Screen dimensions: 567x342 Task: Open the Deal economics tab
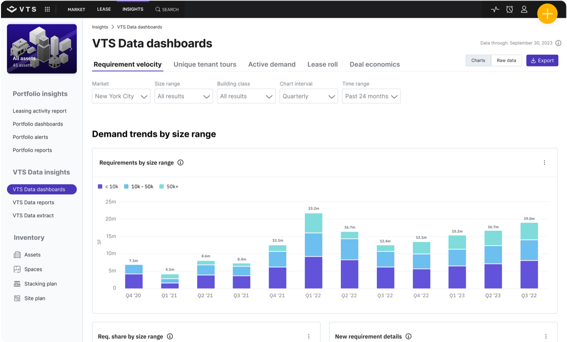374,65
